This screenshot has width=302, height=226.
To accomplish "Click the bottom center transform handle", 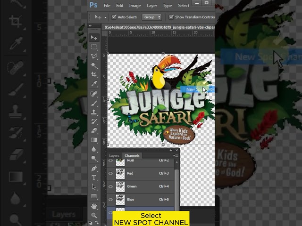I will point(163,145).
